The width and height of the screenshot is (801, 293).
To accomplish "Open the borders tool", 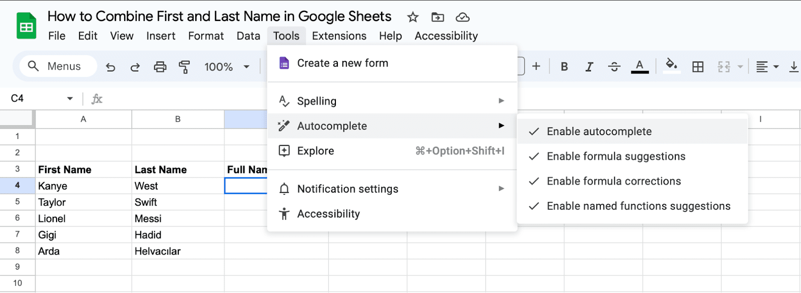I will [698, 67].
